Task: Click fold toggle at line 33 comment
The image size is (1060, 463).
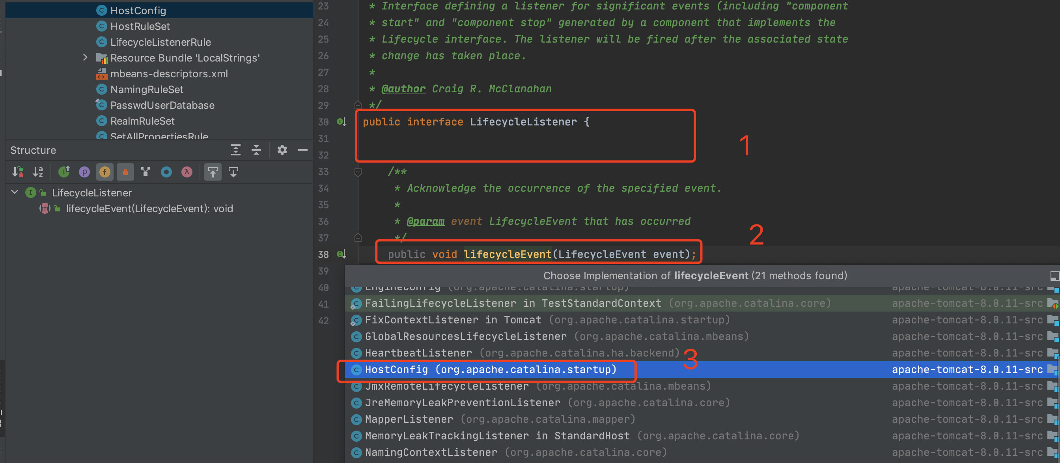Action: click(358, 172)
